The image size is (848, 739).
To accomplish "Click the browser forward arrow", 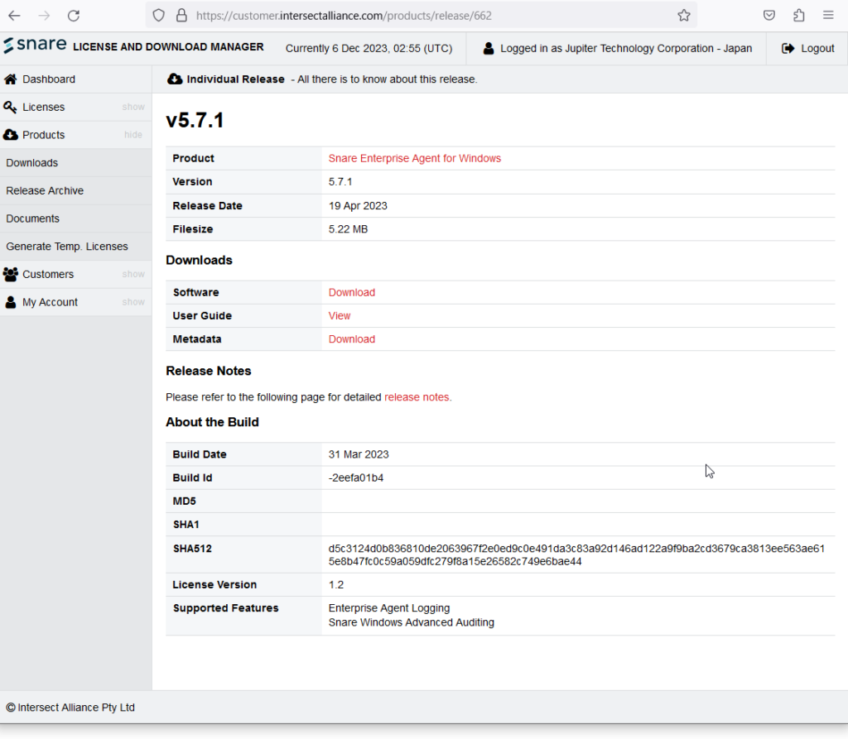I will point(45,16).
